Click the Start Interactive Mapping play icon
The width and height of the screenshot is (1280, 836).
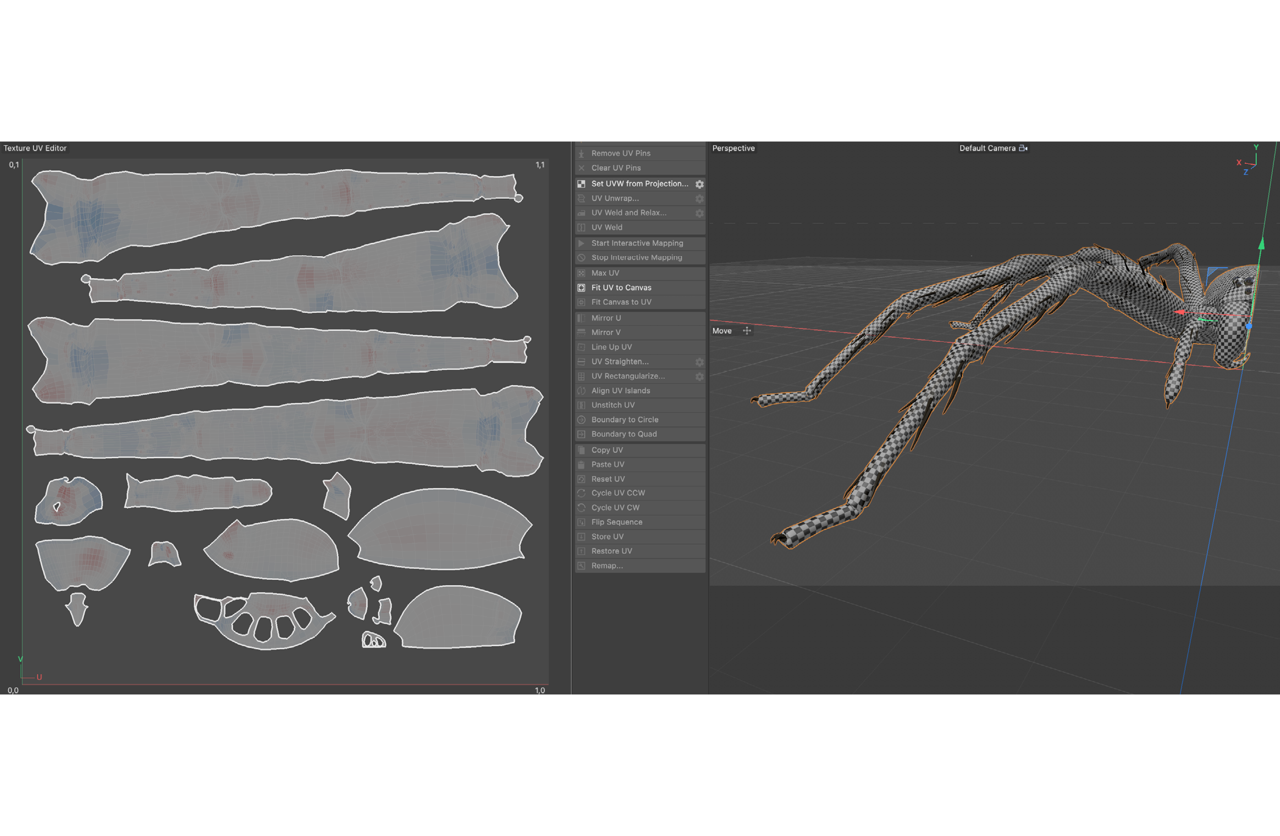(x=581, y=243)
